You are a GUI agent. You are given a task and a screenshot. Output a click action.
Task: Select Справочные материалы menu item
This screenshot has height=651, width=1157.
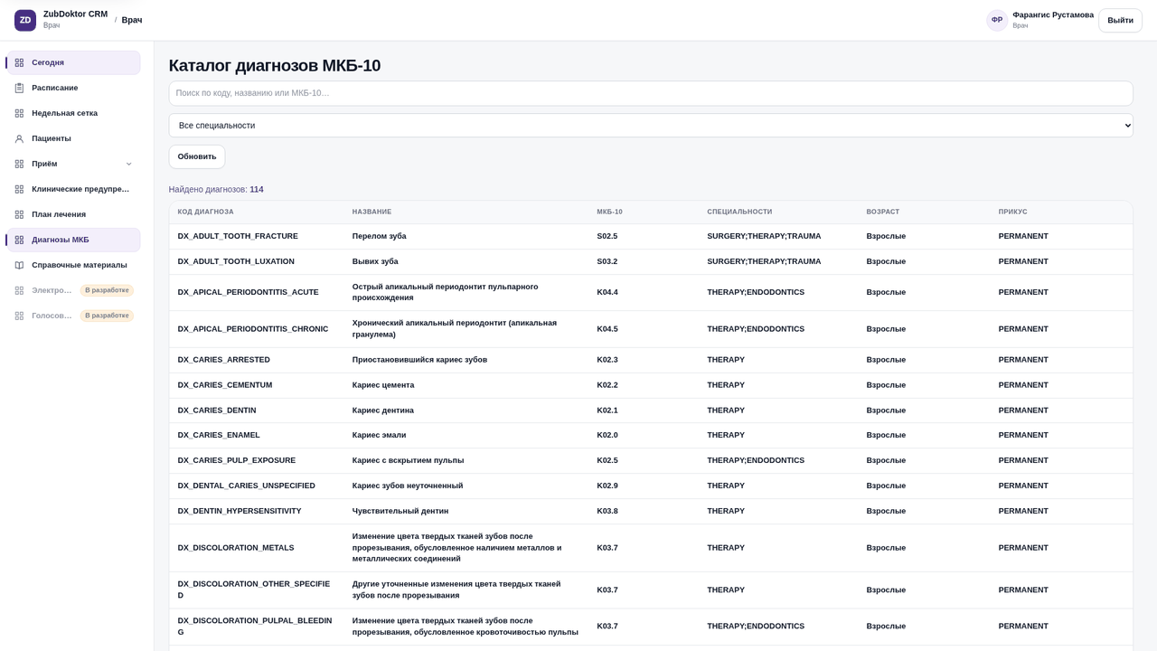(73, 265)
